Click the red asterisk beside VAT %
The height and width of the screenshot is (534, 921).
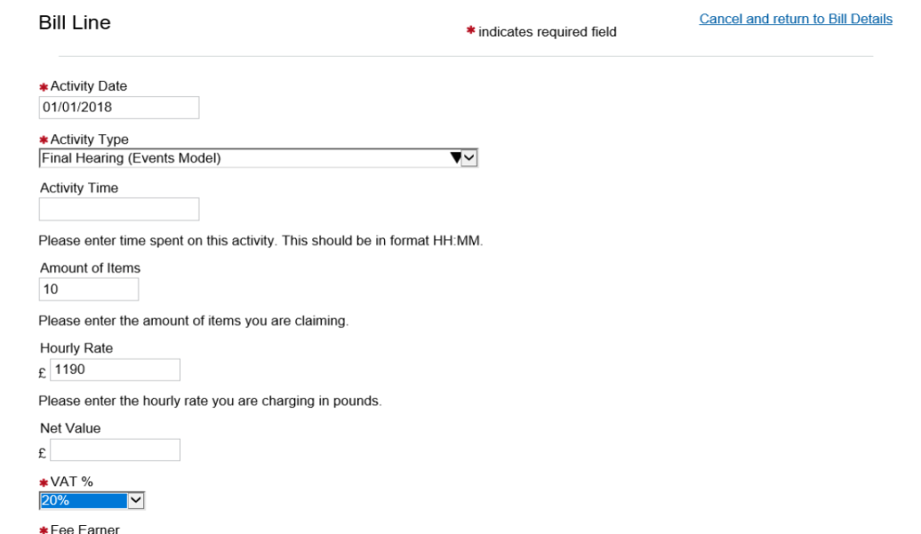click(43, 483)
